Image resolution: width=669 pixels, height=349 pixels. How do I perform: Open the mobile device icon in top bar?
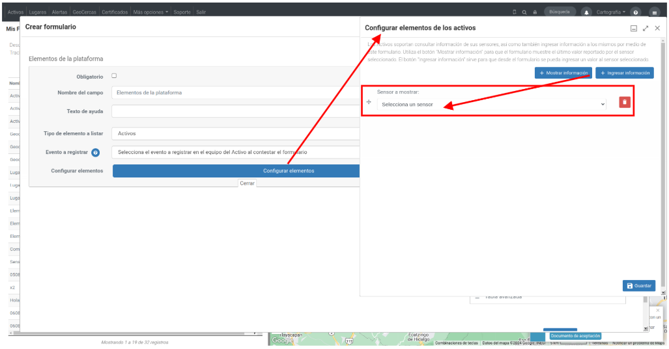(515, 12)
